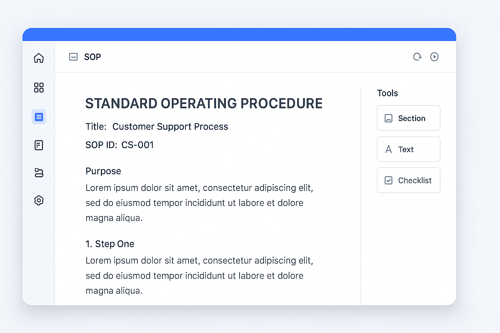Click the checkbox icon on Checklist button
This screenshot has height=333, width=500.
pos(389,180)
